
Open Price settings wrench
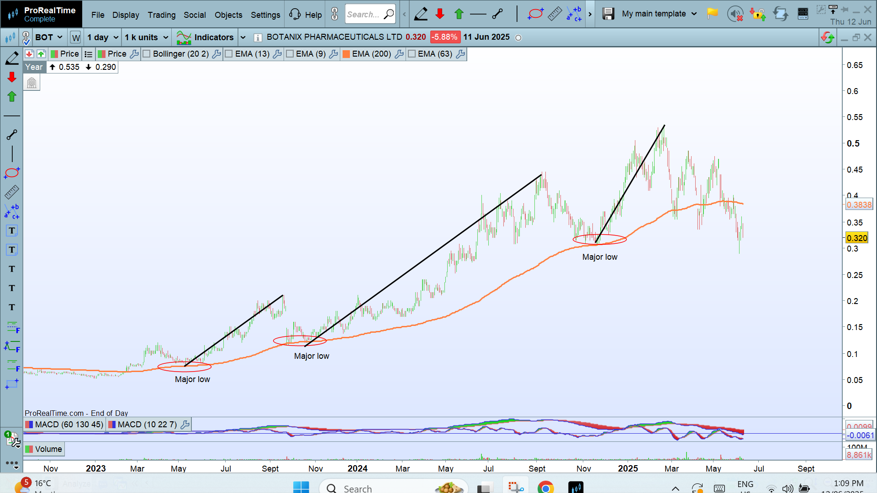[134, 54]
